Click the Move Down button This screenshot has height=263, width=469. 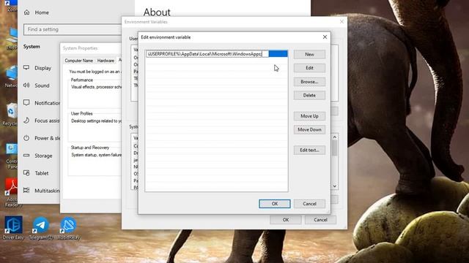(x=309, y=130)
